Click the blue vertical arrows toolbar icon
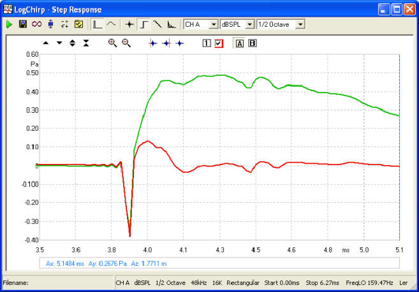The image size is (419, 292). tap(50, 24)
